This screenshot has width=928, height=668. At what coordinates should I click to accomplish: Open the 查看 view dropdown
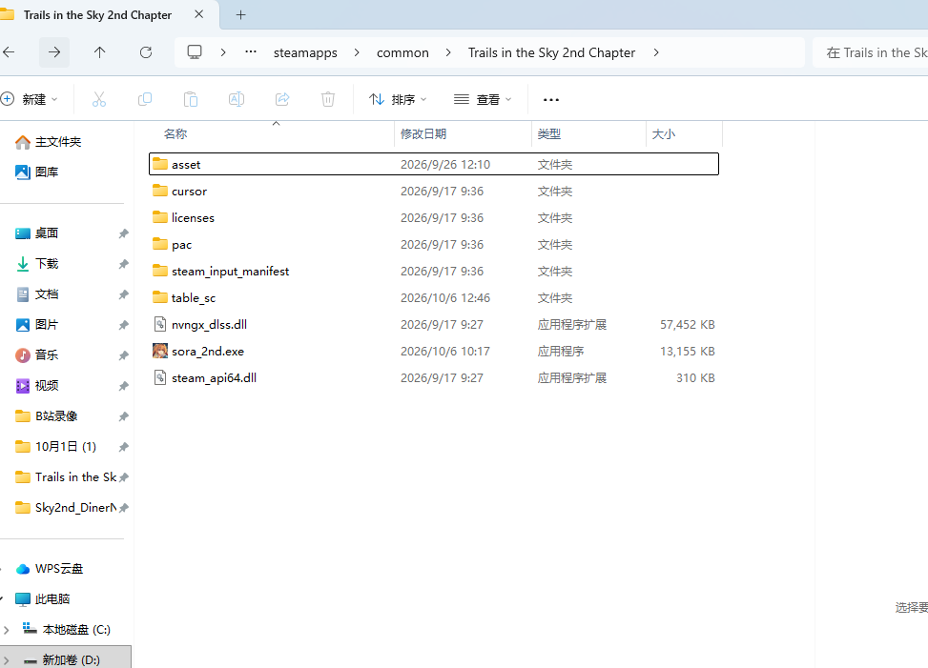483,99
